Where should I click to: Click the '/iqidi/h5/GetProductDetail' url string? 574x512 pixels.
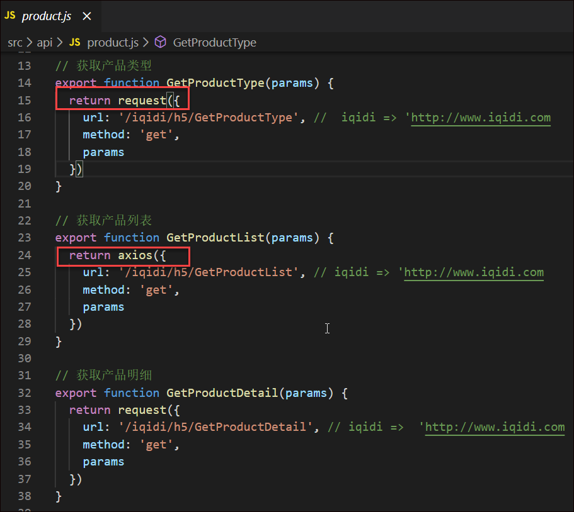tap(215, 427)
